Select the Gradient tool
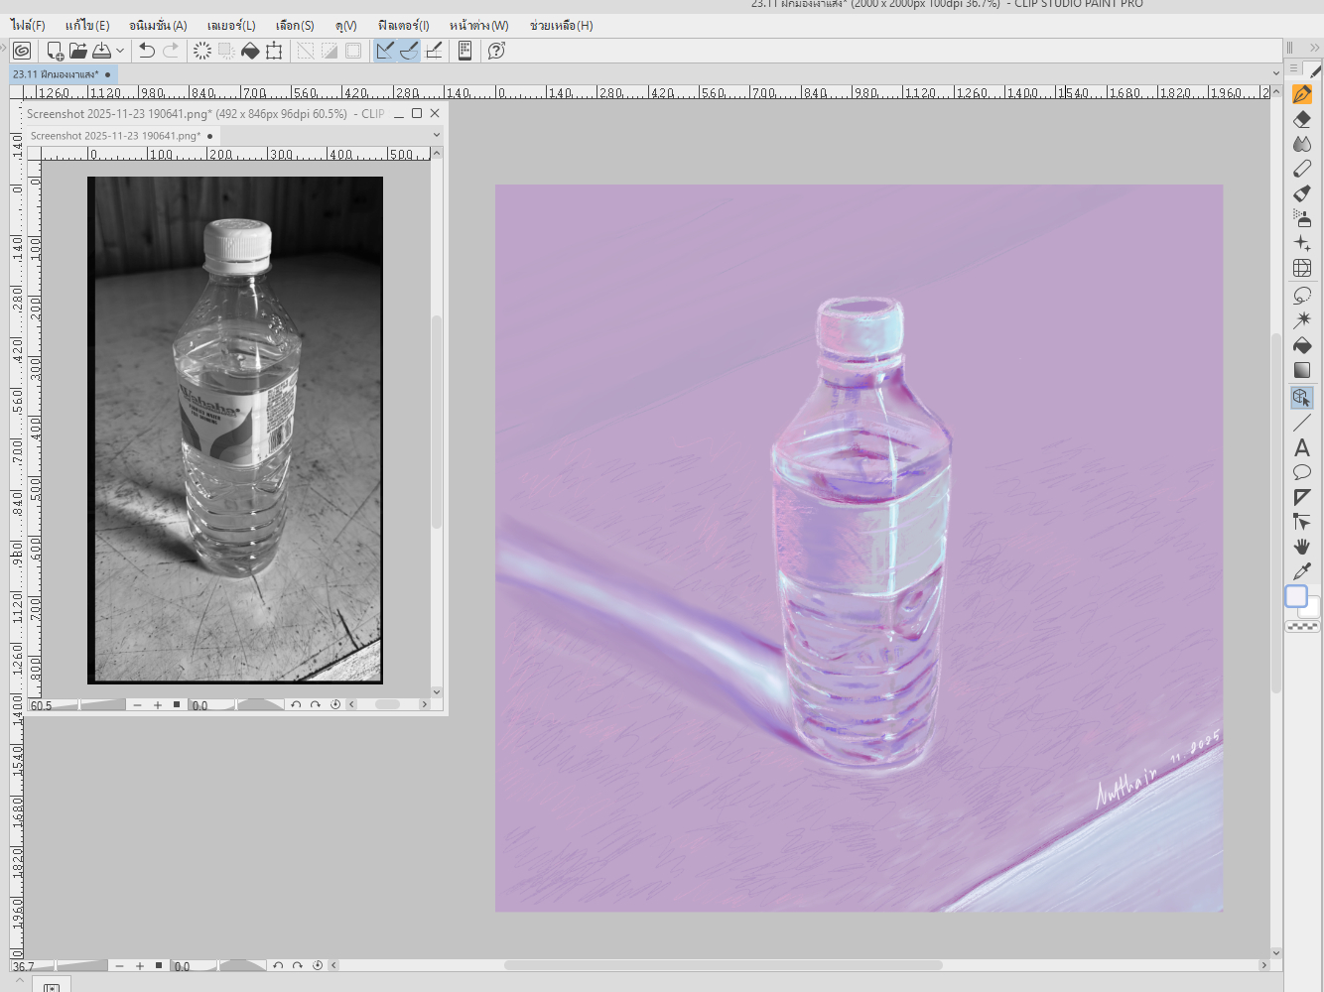 tap(1302, 370)
